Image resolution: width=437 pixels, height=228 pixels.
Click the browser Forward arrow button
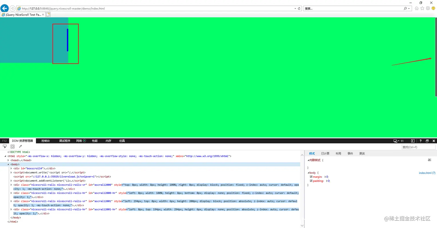(12, 8)
